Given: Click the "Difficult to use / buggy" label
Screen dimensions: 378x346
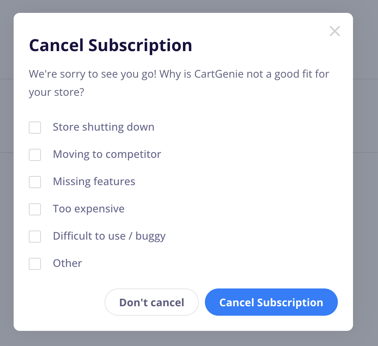Looking at the screenshot, I should click(109, 236).
